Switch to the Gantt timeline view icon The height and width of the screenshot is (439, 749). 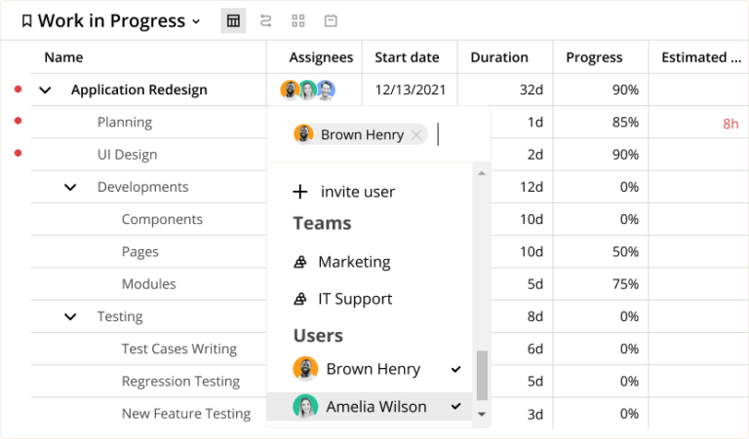coord(265,21)
